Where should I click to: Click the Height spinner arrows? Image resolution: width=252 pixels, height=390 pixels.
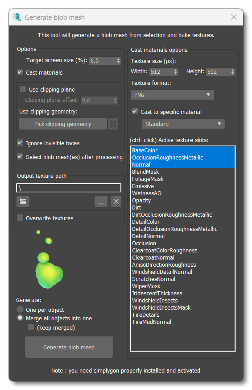point(232,72)
